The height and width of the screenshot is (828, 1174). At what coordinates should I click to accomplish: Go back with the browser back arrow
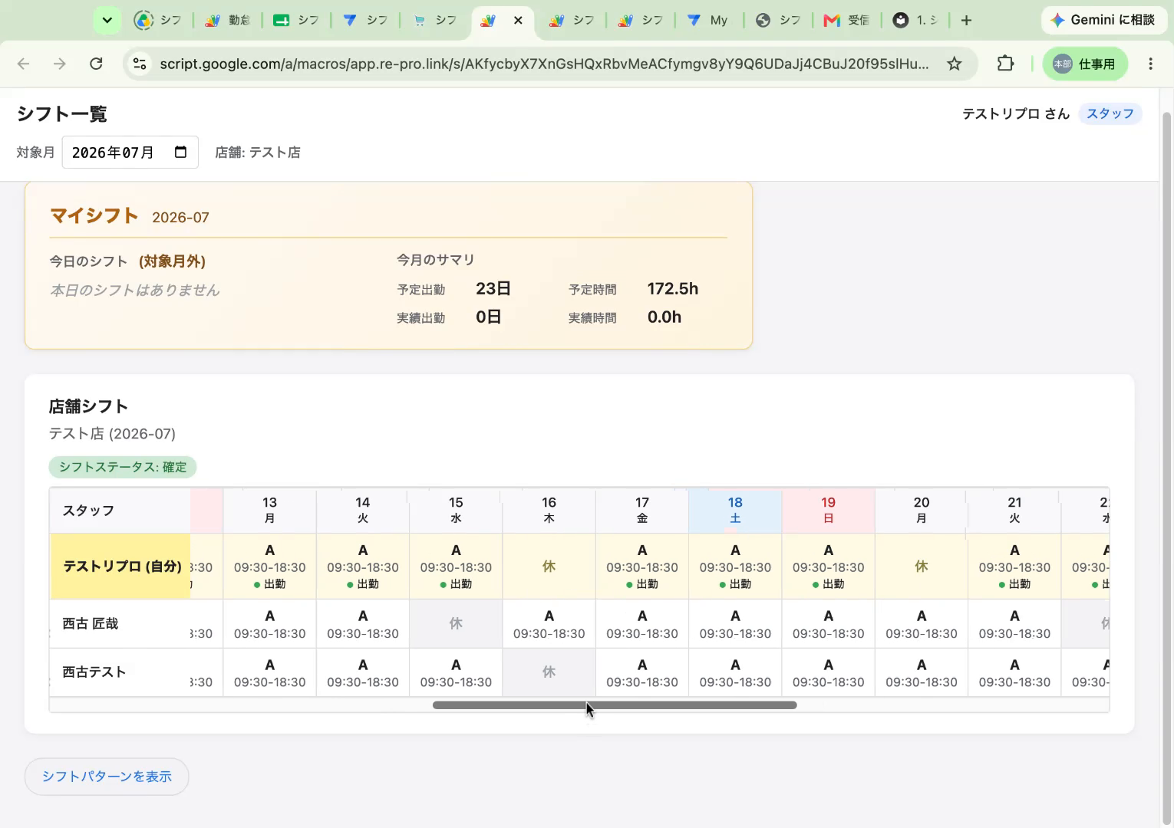click(x=24, y=64)
